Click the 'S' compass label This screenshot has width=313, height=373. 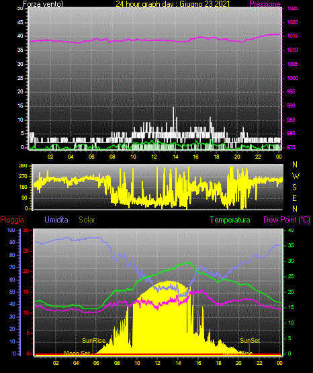click(294, 188)
